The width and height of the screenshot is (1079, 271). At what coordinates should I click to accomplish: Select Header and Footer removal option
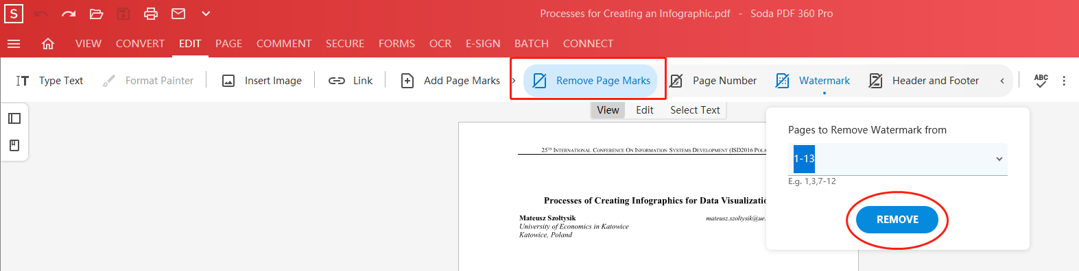pyautogui.click(x=924, y=81)
